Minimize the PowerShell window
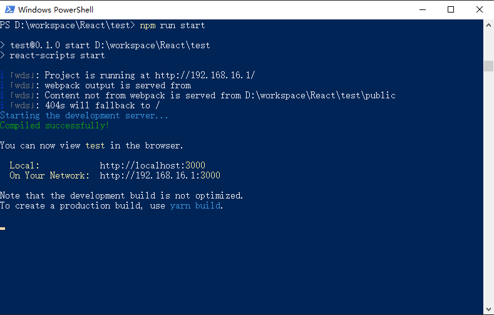This screenshot has height=315, width=494. [x=423, y=9]
